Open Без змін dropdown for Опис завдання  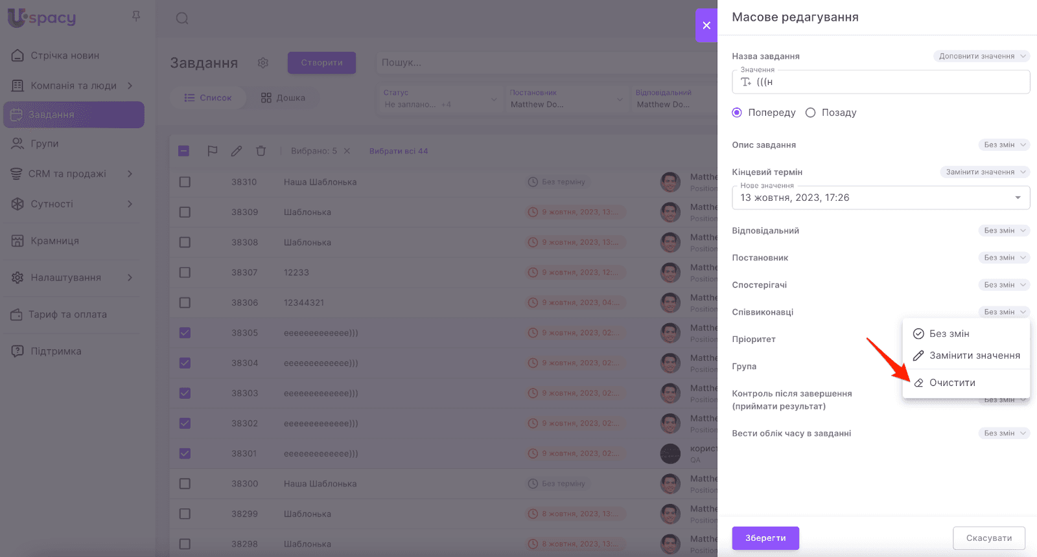1004,145
